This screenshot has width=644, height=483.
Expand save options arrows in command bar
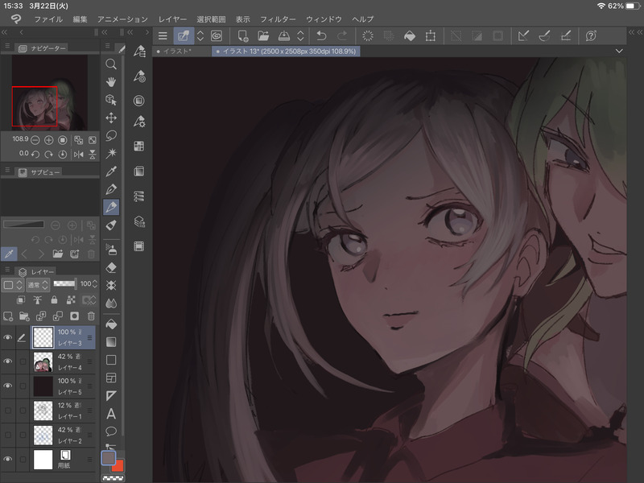[300, 36]
